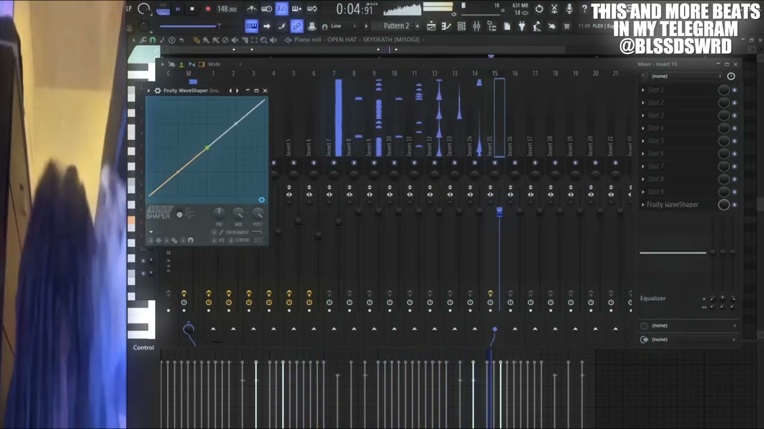Image resolution: width=764 pixels, height=429 pixels.
Task: Open Slot 5 in Mixer Insert 15
Action: [x=655, y=141]
